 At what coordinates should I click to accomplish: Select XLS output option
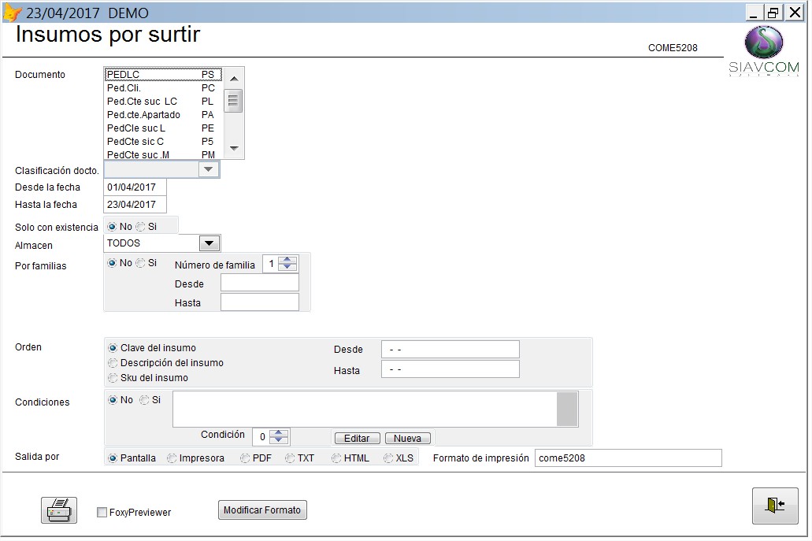(399, 458)
